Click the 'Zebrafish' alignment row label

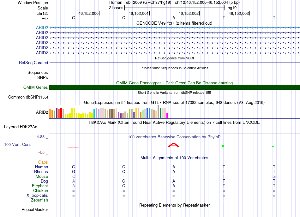click(x=39, y=200)
